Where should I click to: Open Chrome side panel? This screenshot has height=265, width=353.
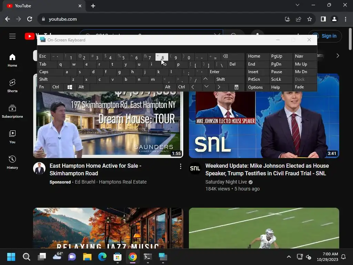click(323, 19)
